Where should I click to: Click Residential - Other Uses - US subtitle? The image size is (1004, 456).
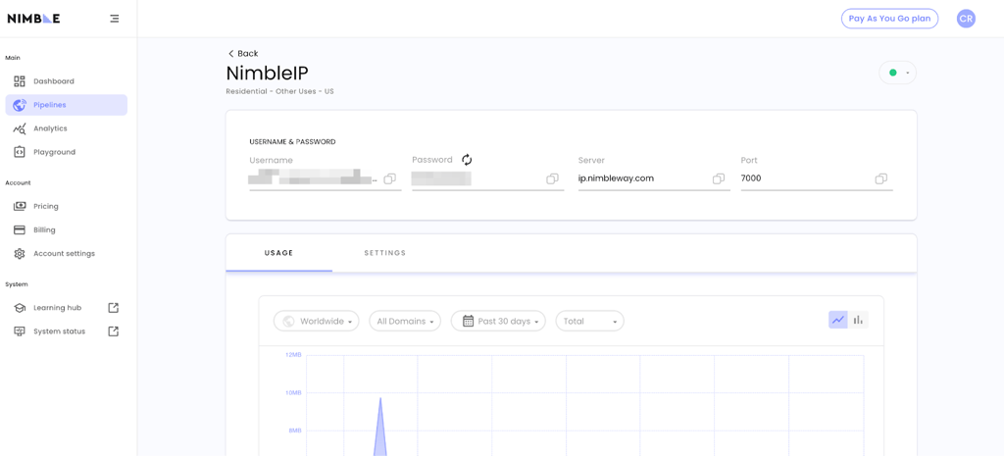tap(279, 91)
